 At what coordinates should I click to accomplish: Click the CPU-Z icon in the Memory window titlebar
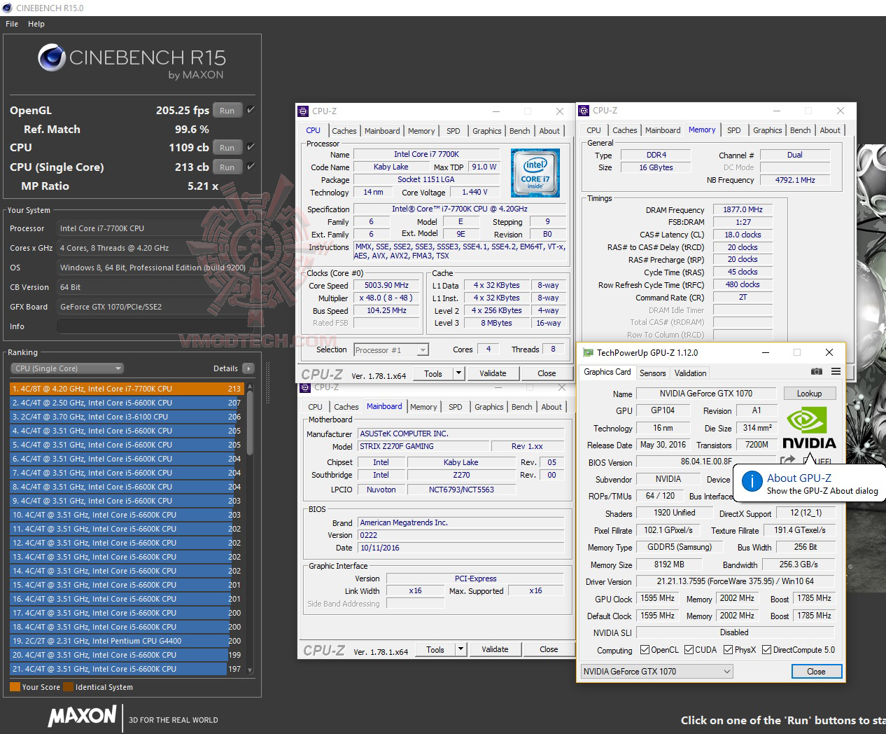click(x=582, y=111)
